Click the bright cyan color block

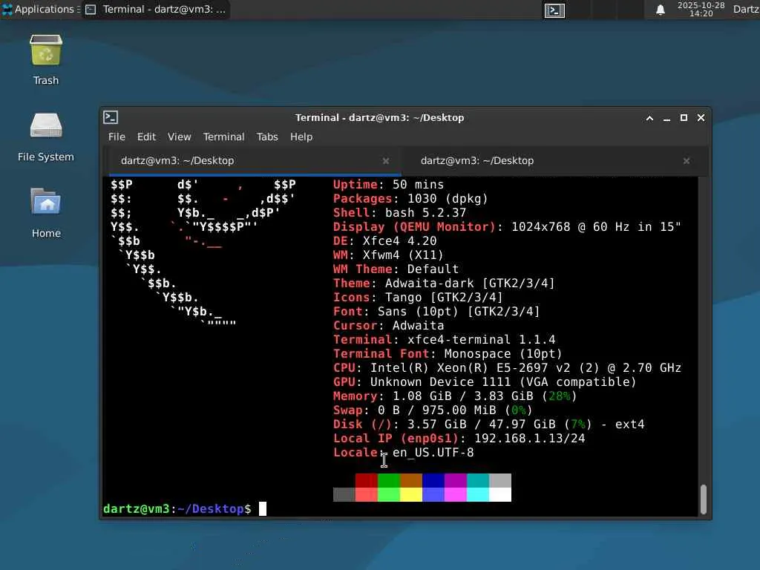[478, 494]
